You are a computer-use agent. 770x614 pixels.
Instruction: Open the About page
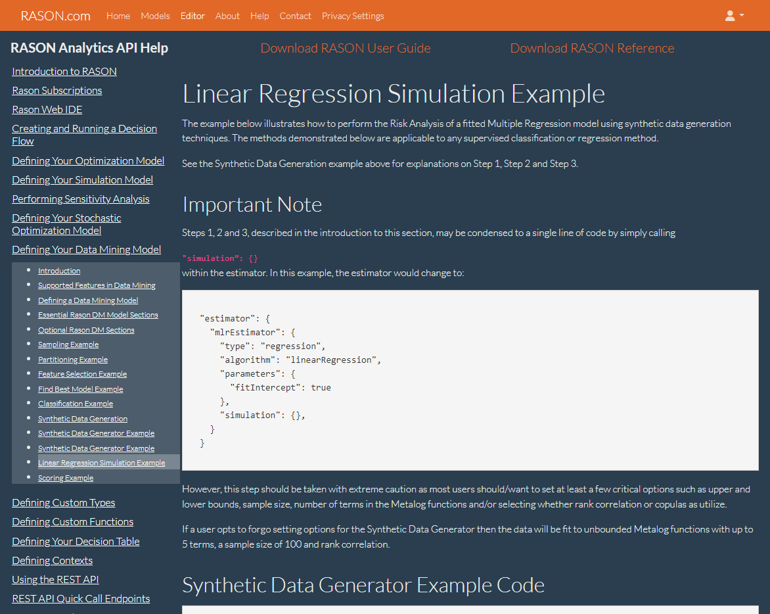227,16
